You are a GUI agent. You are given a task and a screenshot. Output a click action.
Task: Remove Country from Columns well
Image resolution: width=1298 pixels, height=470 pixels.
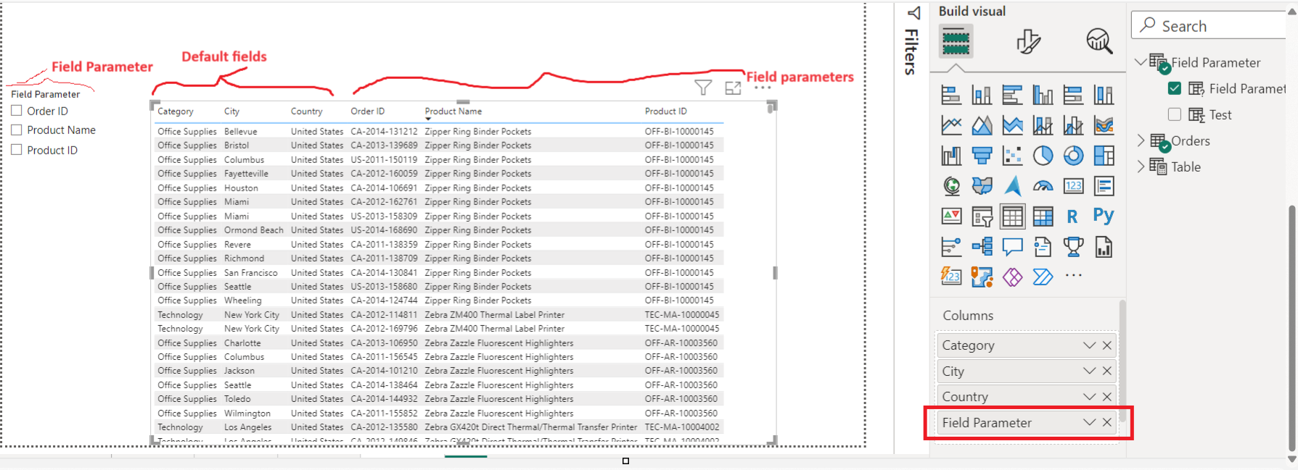(1107, 396)
